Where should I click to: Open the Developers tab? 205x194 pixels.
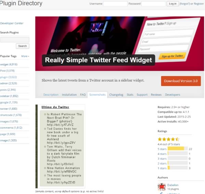pyautogui.click(x=173, y=95)
